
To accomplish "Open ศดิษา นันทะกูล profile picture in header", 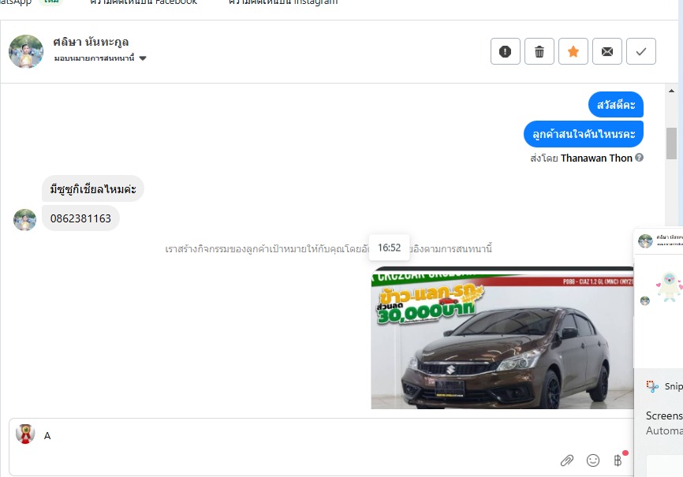I will click(26, 51).
